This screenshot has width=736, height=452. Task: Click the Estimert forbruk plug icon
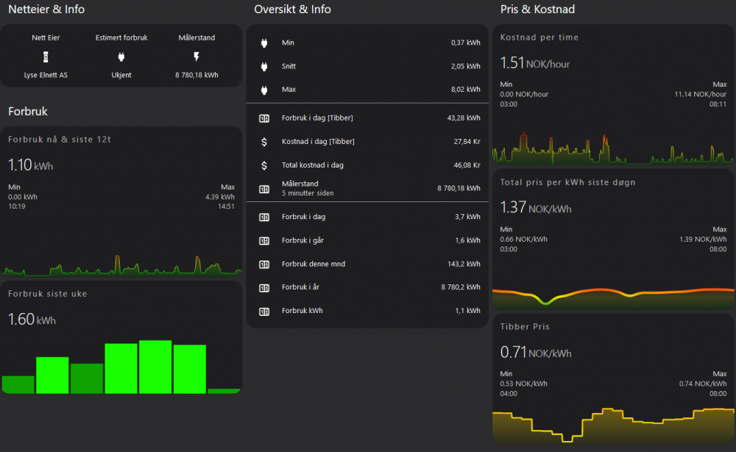121,57
